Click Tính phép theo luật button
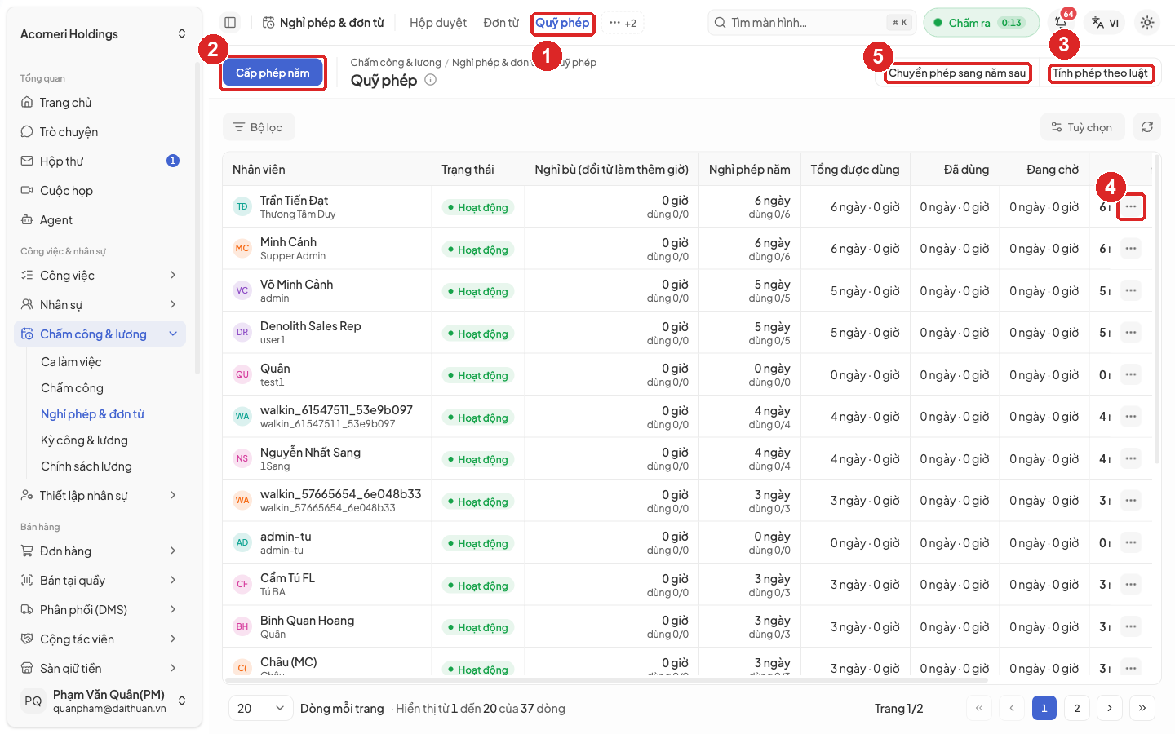The width and height of the screenshot is (1175, 734). (1100, 73)
